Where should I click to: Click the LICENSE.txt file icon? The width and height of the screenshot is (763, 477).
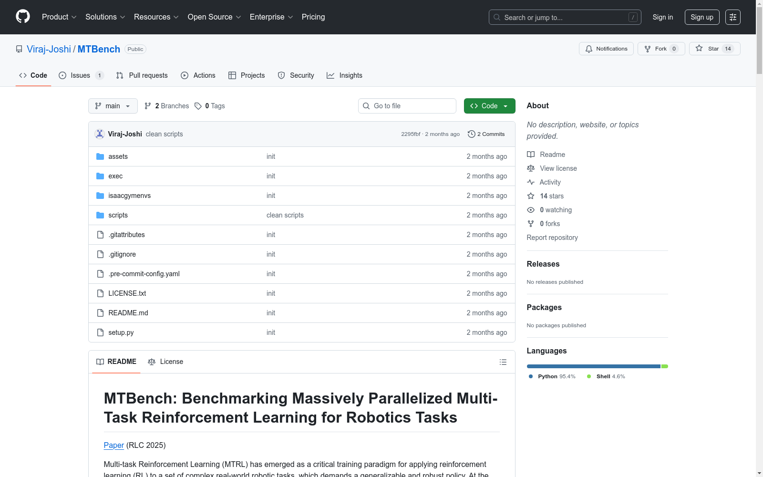click(100, 293)
